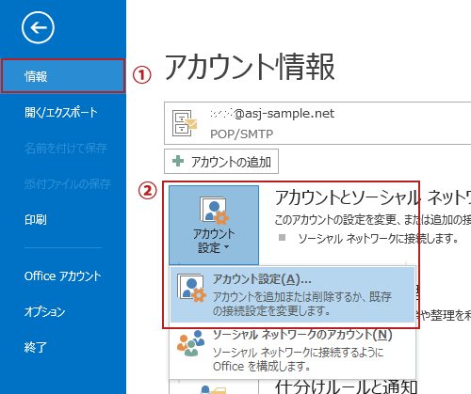Select ソーシャル ネットワークのアカウント(N) entry

click(x=292, y=351)
